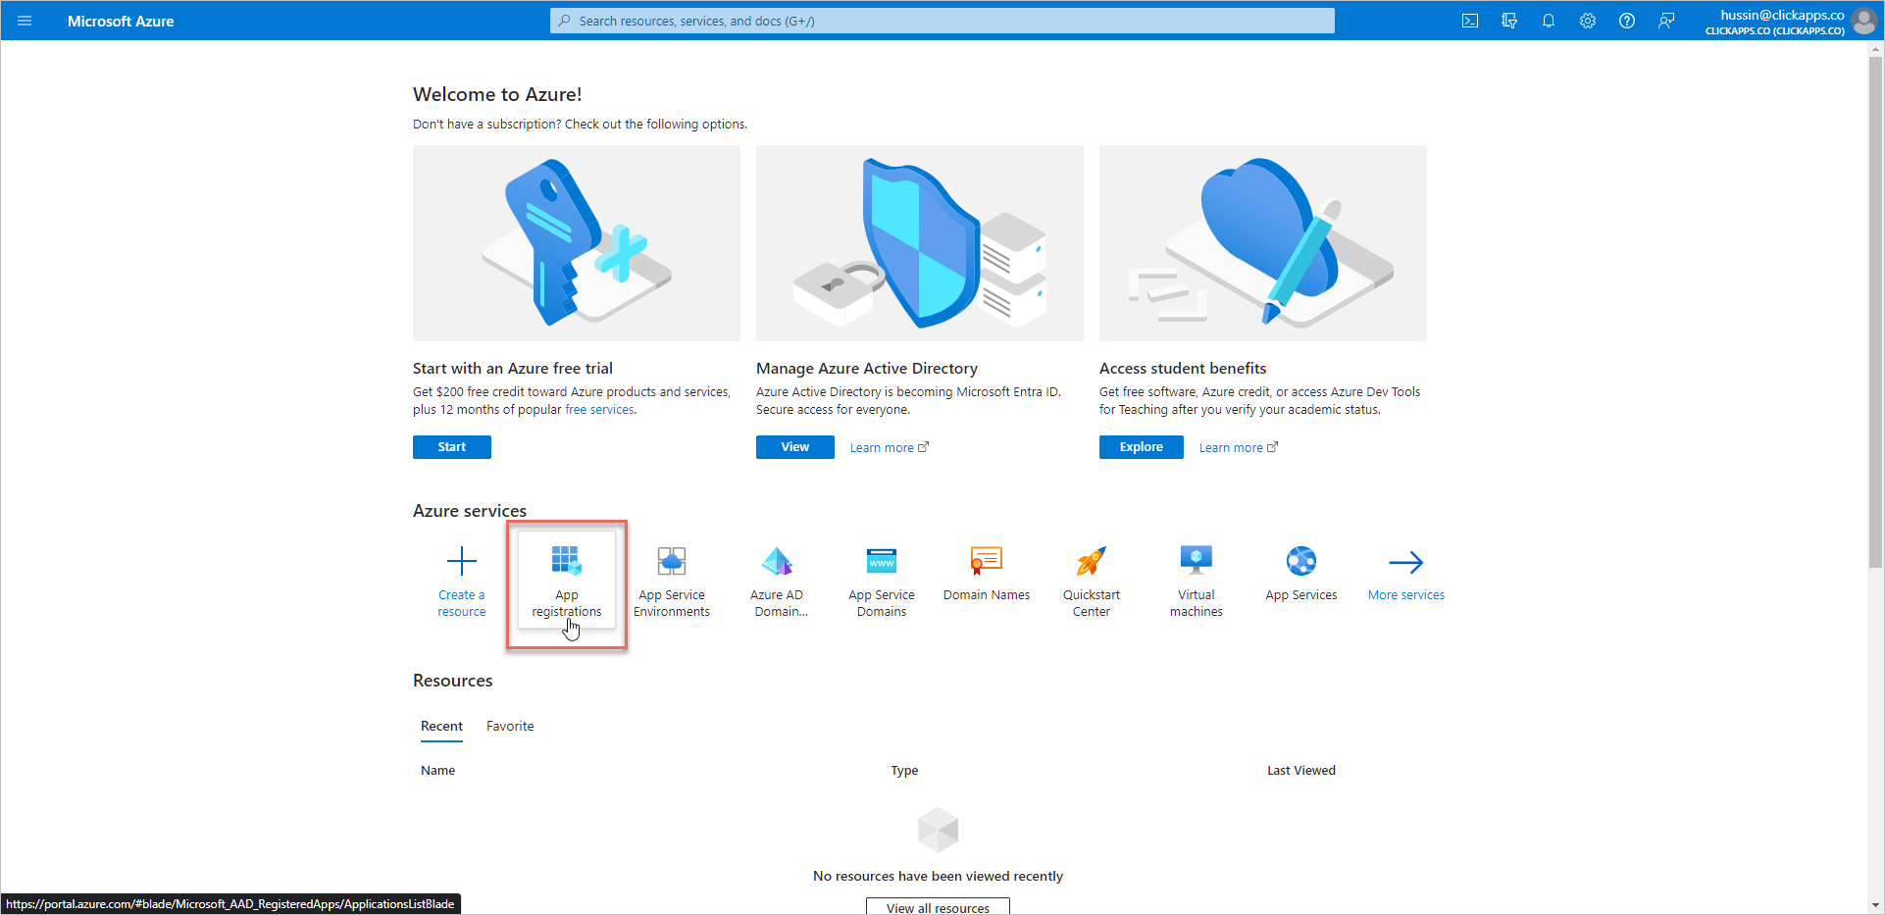
Task: Open portal settings gear
Action: coord(1588,21)
